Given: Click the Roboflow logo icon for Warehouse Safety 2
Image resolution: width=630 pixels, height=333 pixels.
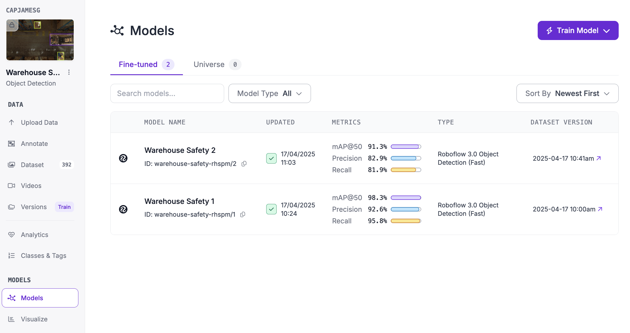Looking at the screenshot, I should point(123,158).
